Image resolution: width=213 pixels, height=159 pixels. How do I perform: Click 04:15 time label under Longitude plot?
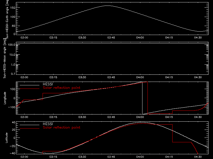[x=169, y=117]
